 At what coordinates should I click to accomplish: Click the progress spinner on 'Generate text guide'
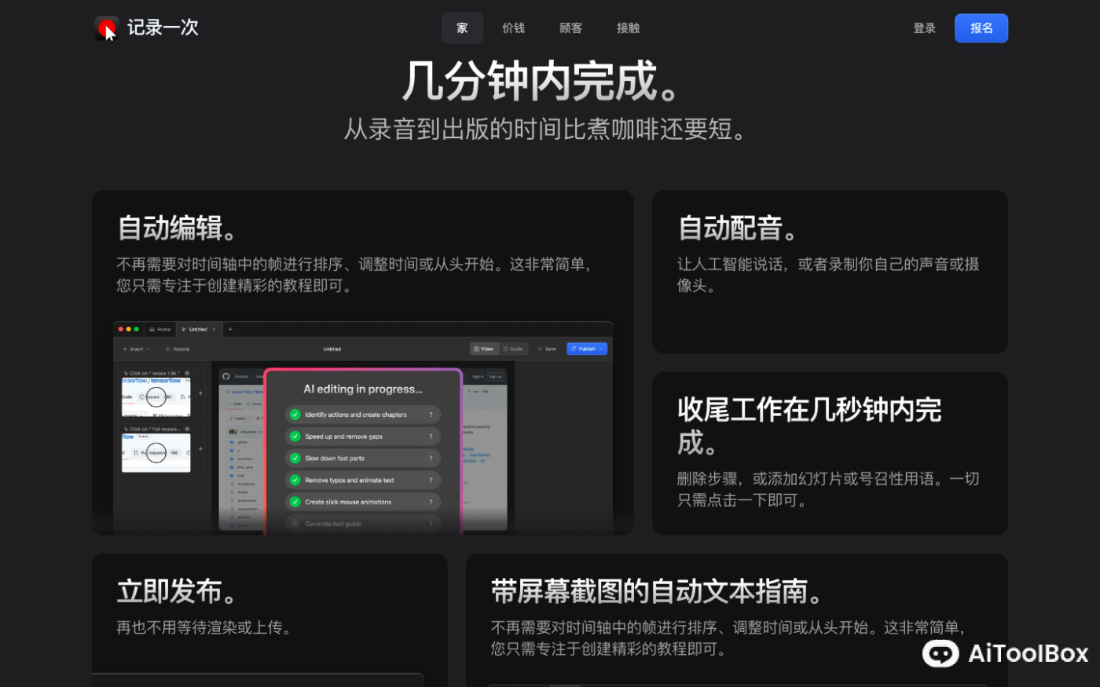click(295, 524)
